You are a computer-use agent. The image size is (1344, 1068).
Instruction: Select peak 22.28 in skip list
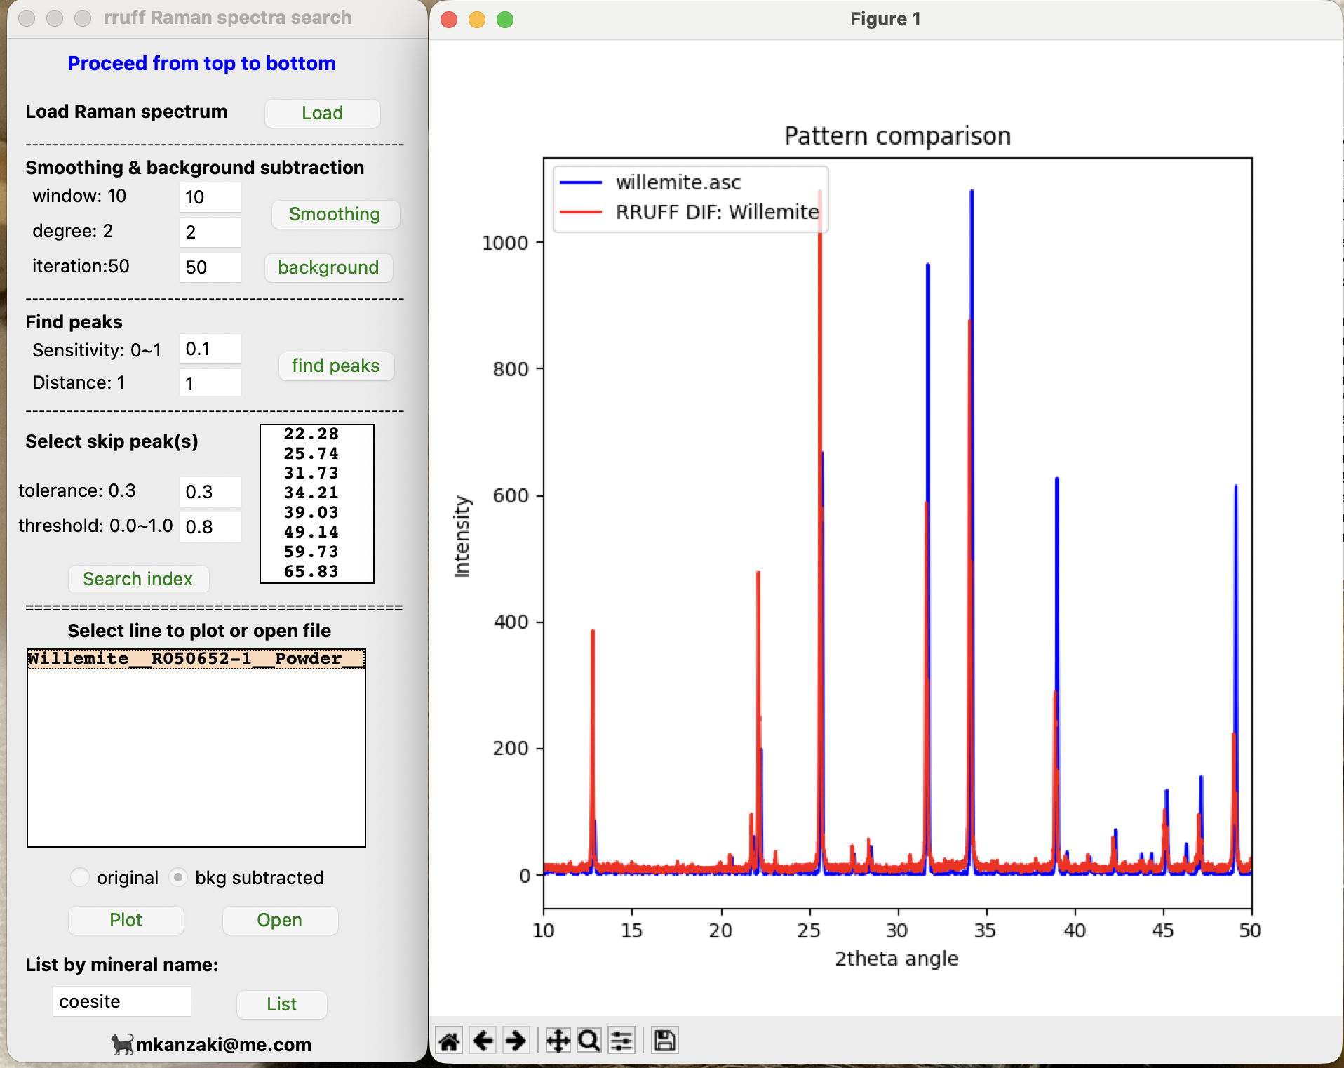point(311,434)
